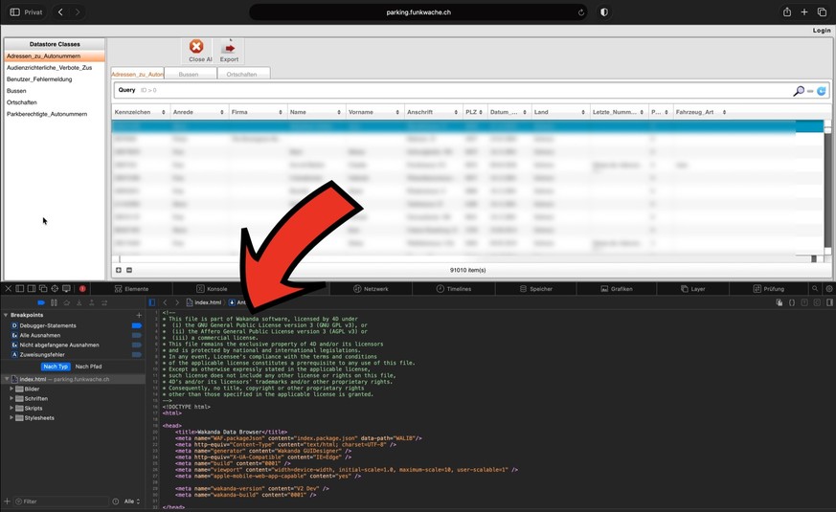This screenshot has height=512, width=836.
Task: Switch to the Elemente inspector tab
Action: (x=131, y=289)
